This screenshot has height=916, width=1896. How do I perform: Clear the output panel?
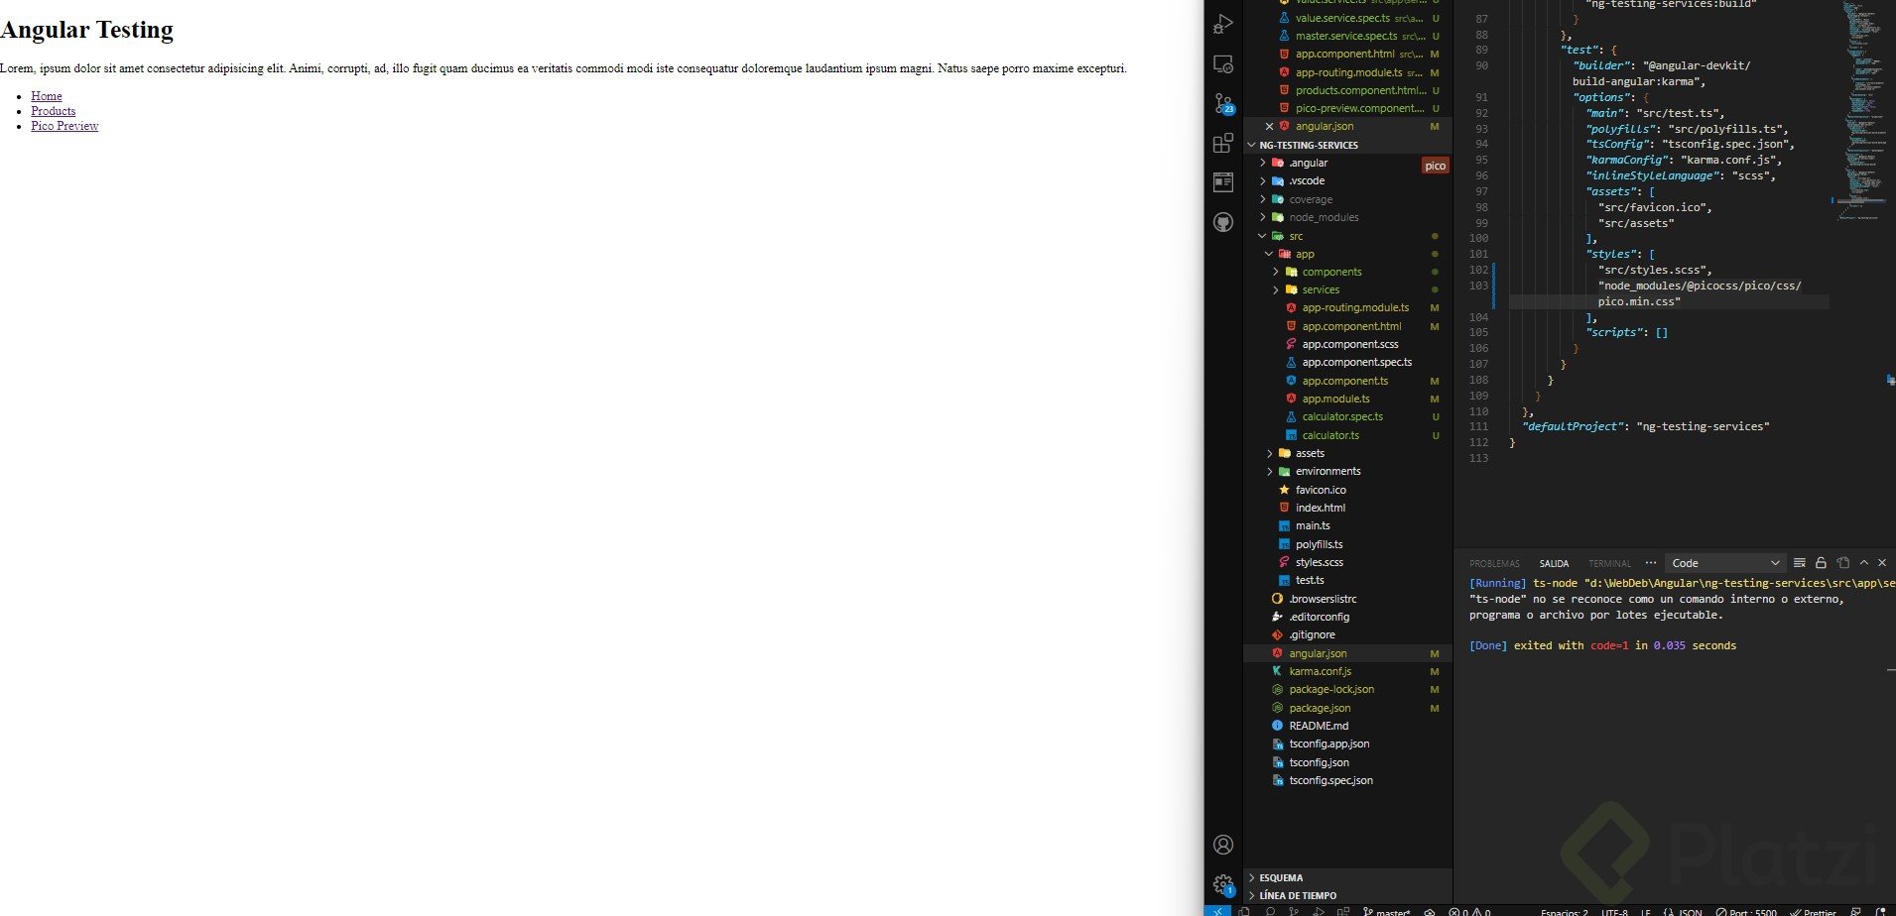(x=1800, y=563)
